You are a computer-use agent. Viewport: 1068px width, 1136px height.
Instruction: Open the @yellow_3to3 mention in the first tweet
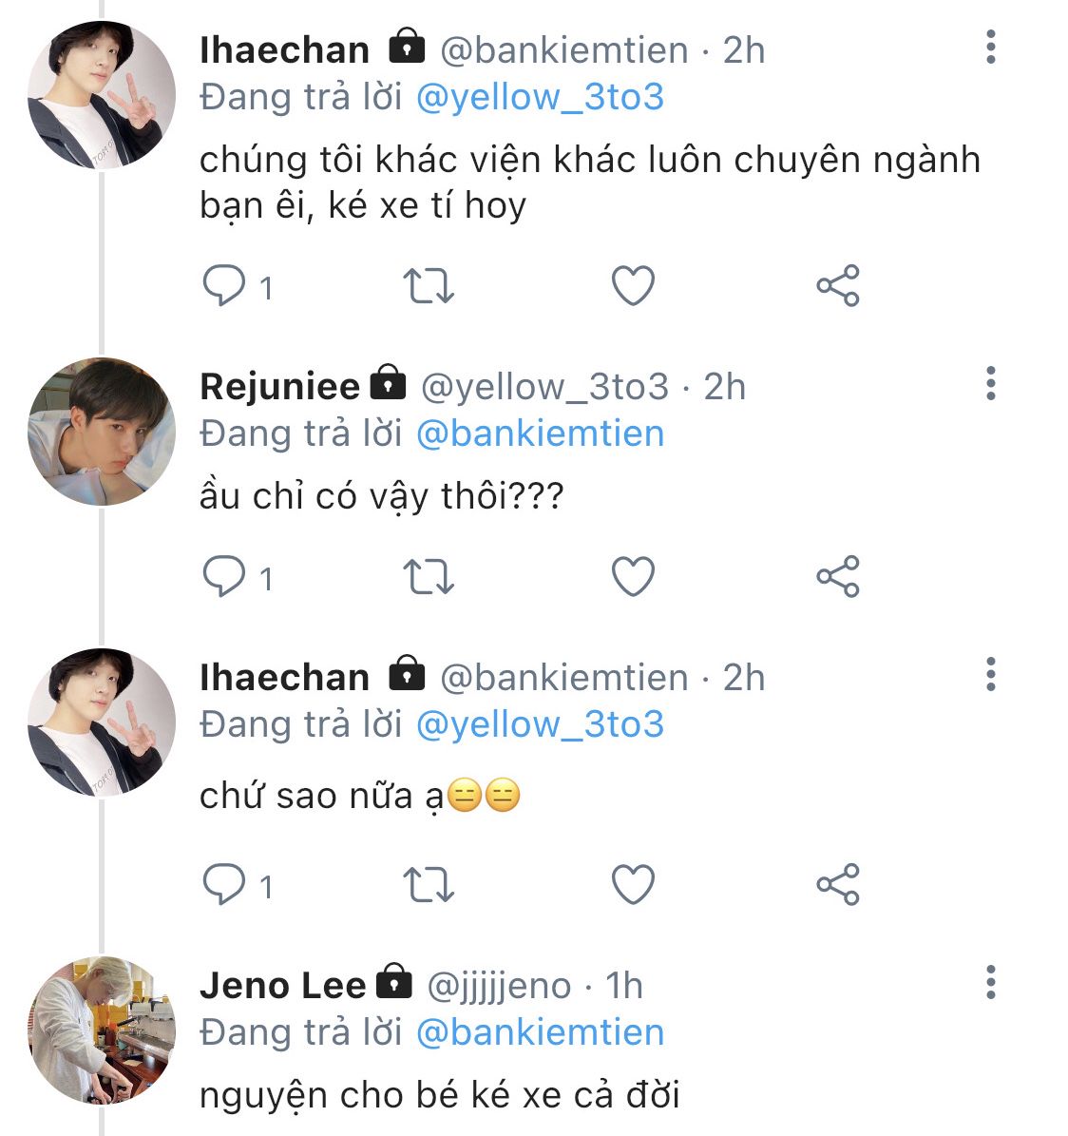coord(540,98)
